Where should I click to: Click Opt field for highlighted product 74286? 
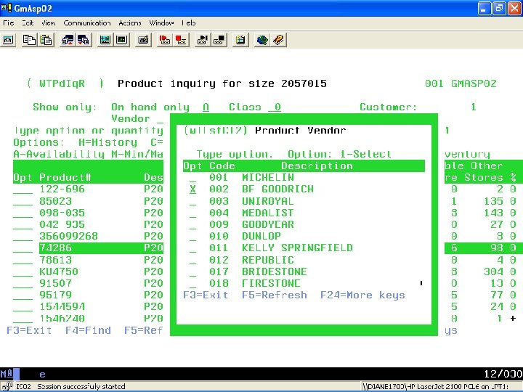pos(23,248)
